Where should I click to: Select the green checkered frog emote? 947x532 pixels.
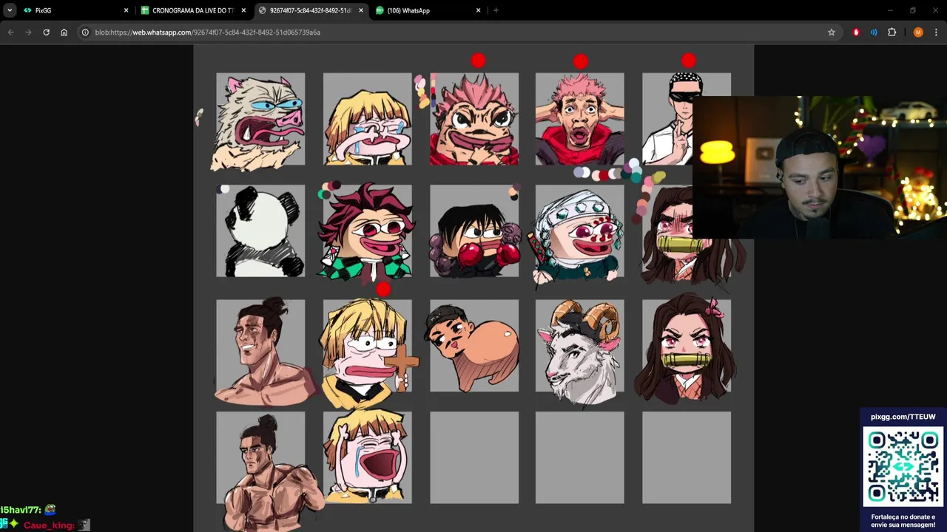(x=366, y=231)
